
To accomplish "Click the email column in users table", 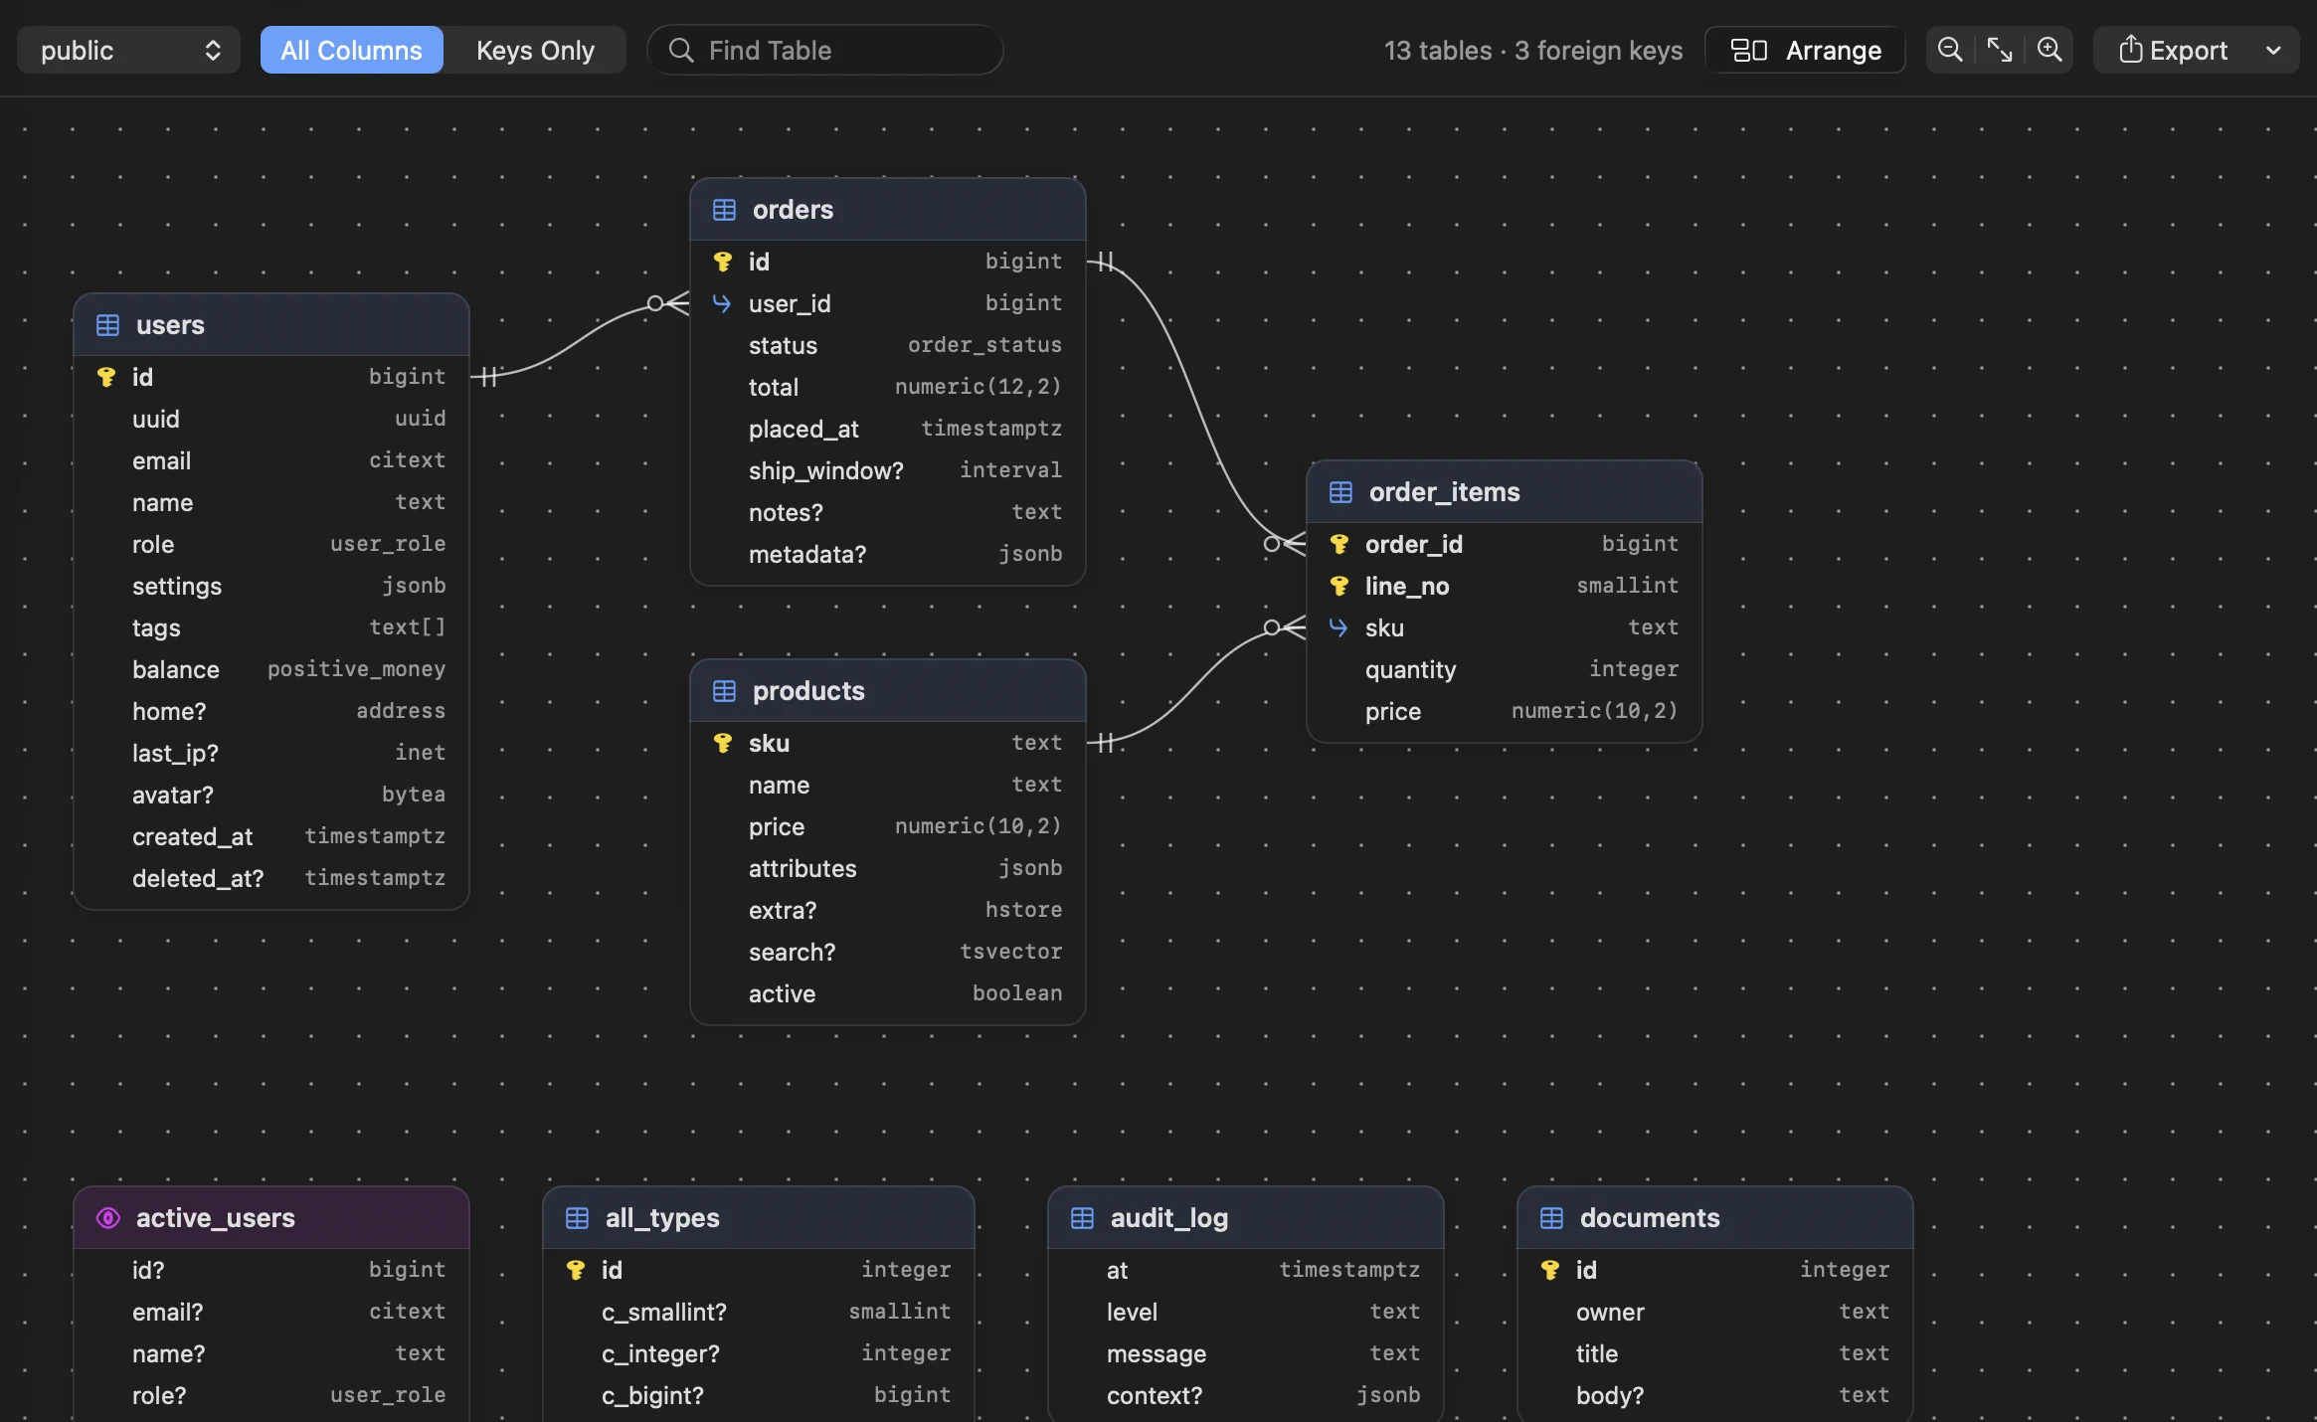I will click(271, 460).
